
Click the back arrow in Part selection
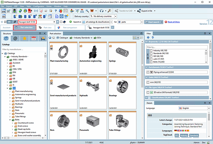pyautogui.click(x=50, y=38)
